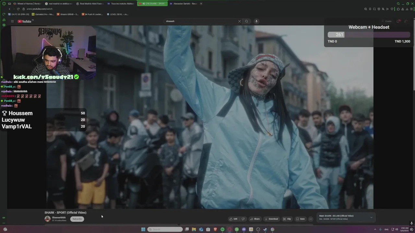This screenshot has width=415, height=233.
Task: Click the SHARK - SPORT (Official Video) title
Action: point(65,213)
